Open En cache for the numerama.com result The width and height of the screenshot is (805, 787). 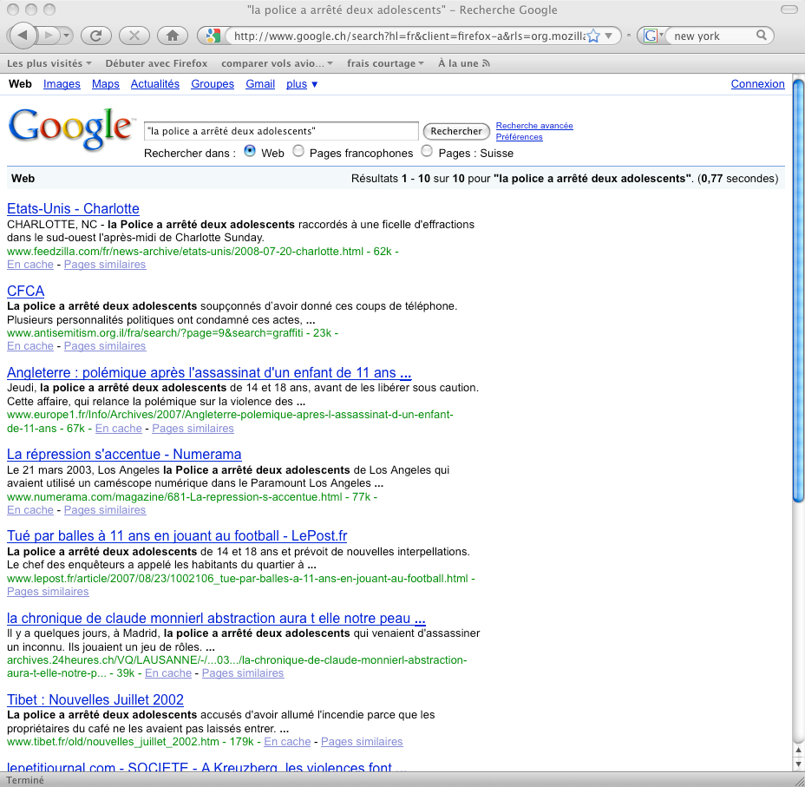pyautogui.click(x=30, y=510)
